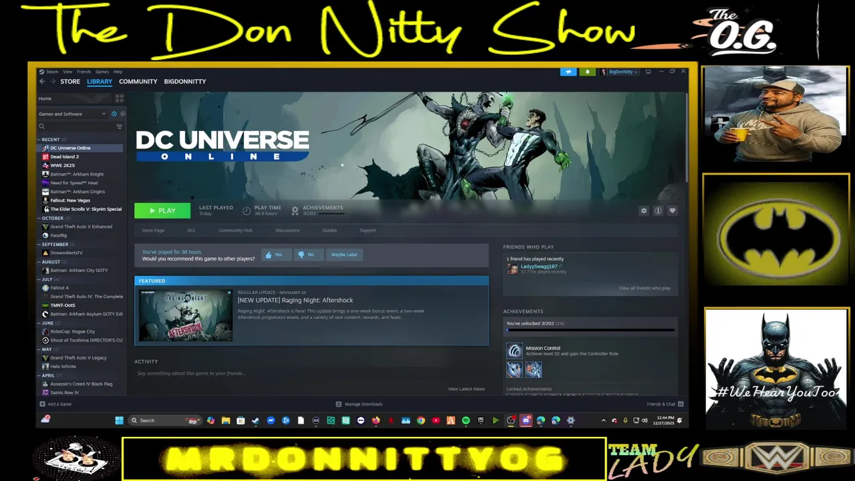855x481 pixels.
Task: Open Chrome from the taskbar
Action: point(421,420)
